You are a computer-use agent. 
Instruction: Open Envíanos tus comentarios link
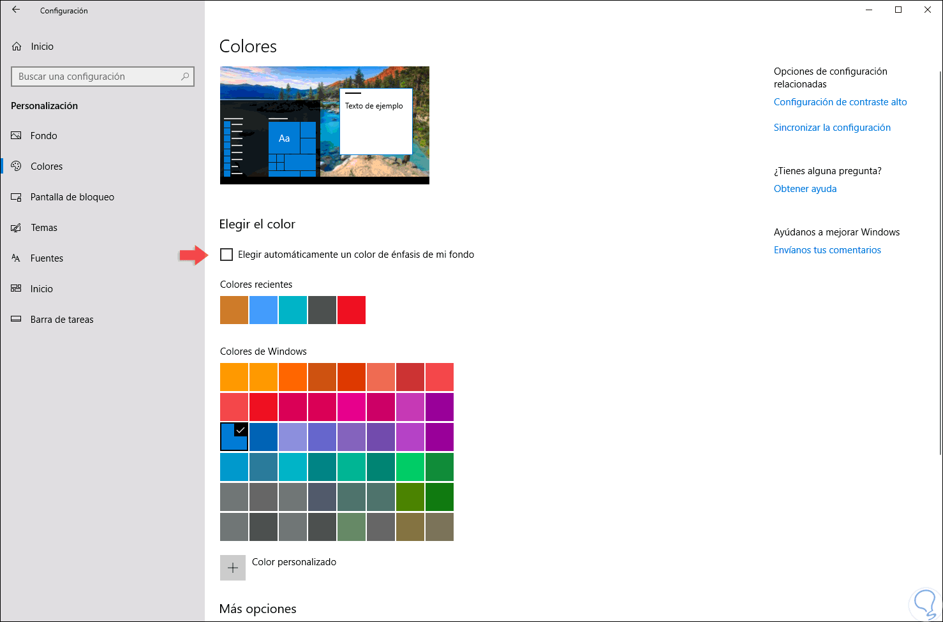coord(828,250)
